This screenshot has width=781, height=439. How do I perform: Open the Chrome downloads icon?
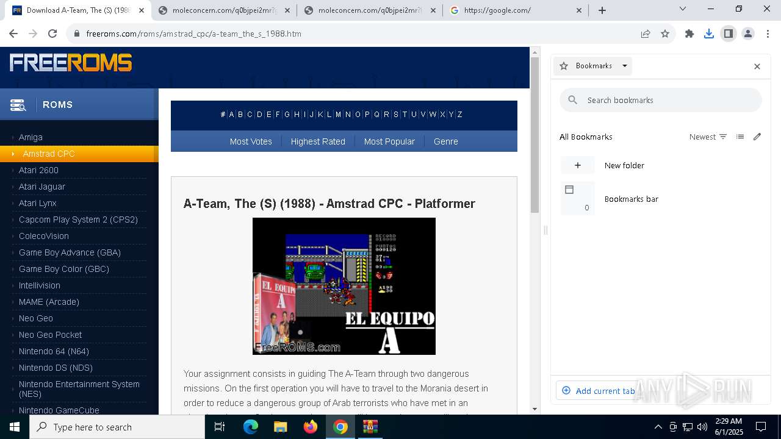click(x=709, y=34)
